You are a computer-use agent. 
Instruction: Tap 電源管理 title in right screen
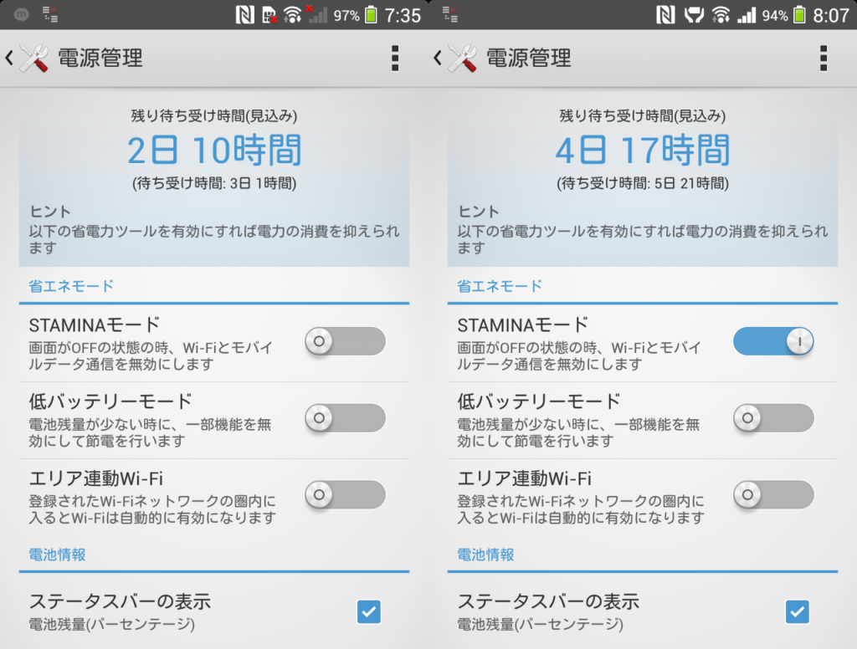[x=529, y=59]
